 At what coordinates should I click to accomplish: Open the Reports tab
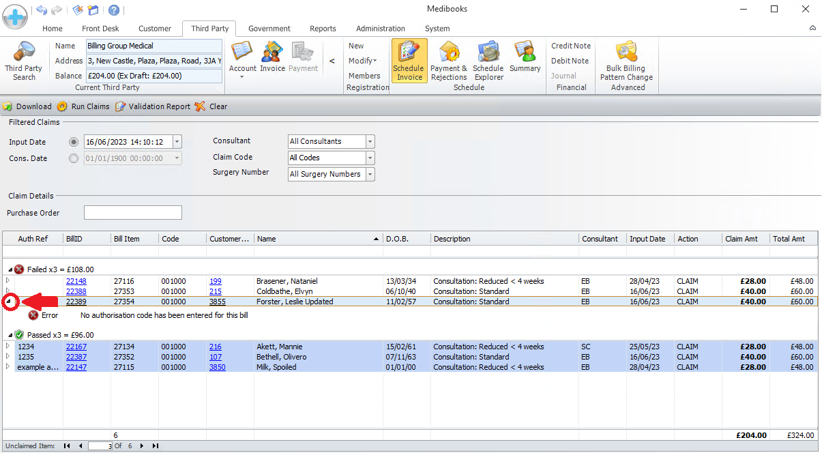[323, 29]
